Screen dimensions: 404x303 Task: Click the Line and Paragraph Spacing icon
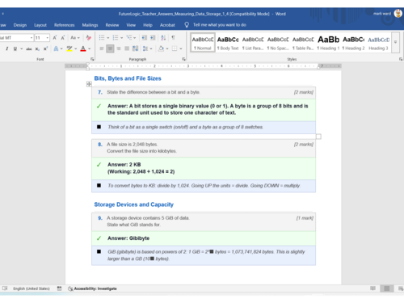(x=145, y=48)
